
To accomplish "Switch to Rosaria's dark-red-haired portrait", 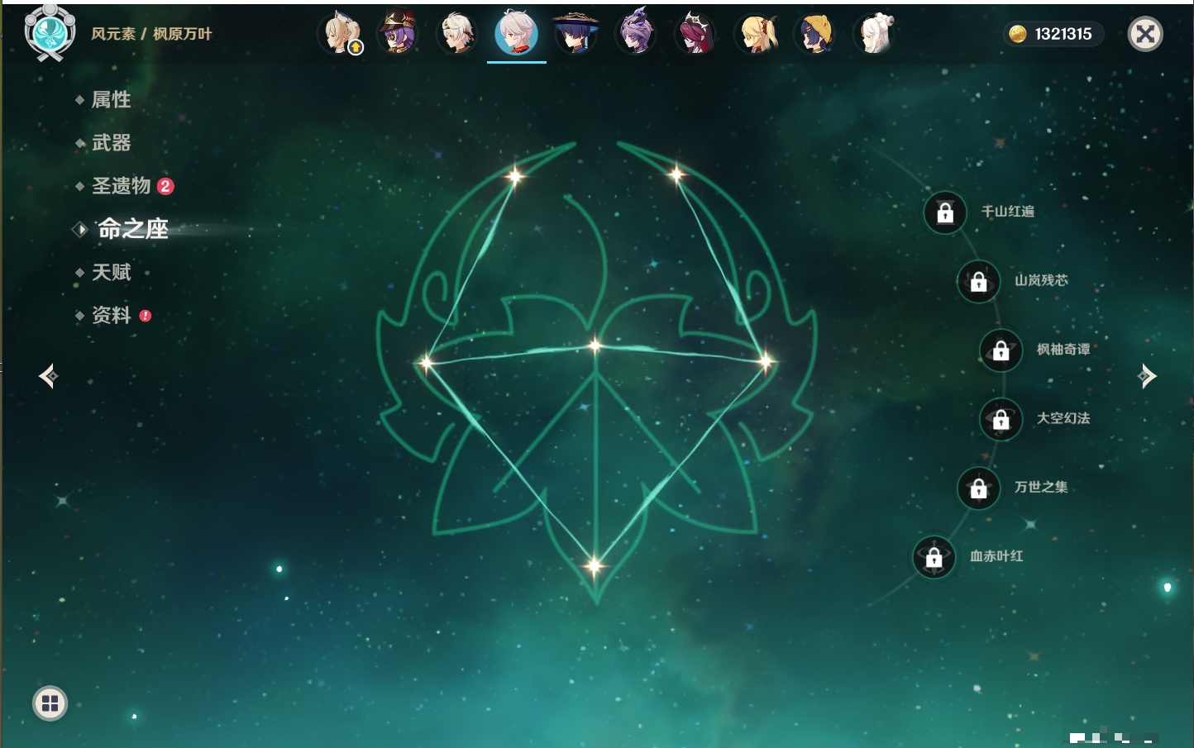I will (x=696, y=33).
